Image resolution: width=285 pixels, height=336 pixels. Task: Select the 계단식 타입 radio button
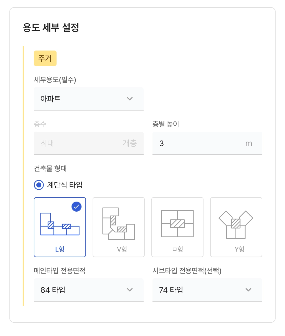(x=39, y=185)
